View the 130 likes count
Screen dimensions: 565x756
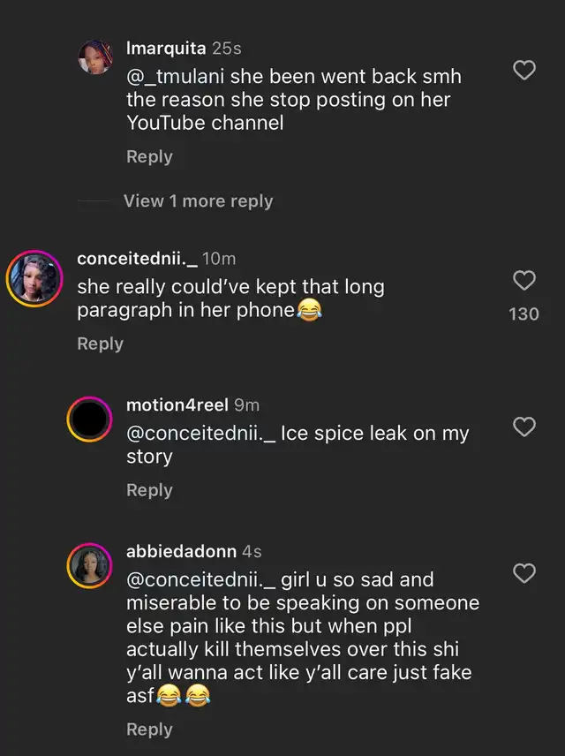click(x=524, y=314)
